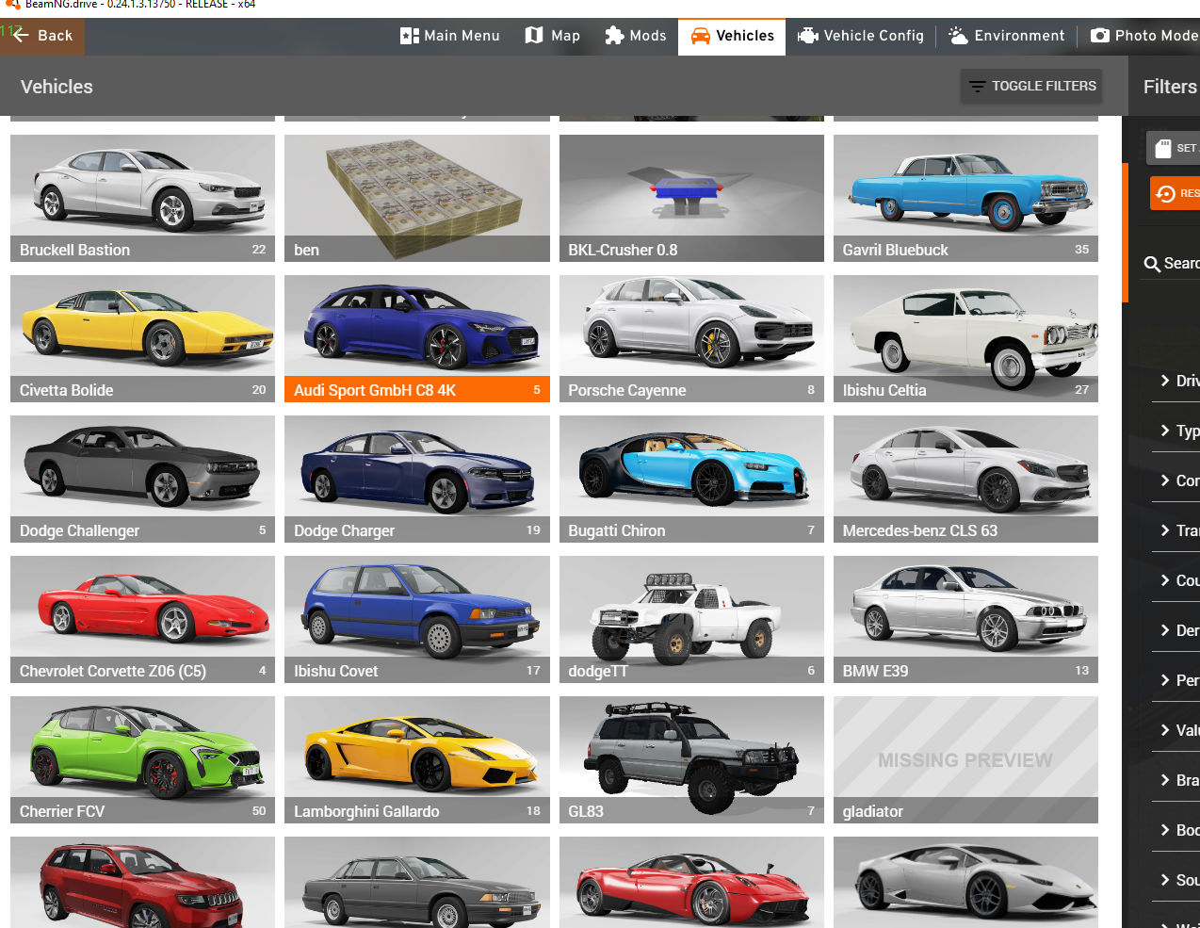Click the orange RES reset button
Viewport: 1200px width, 928px height.
coord(1176,193)
